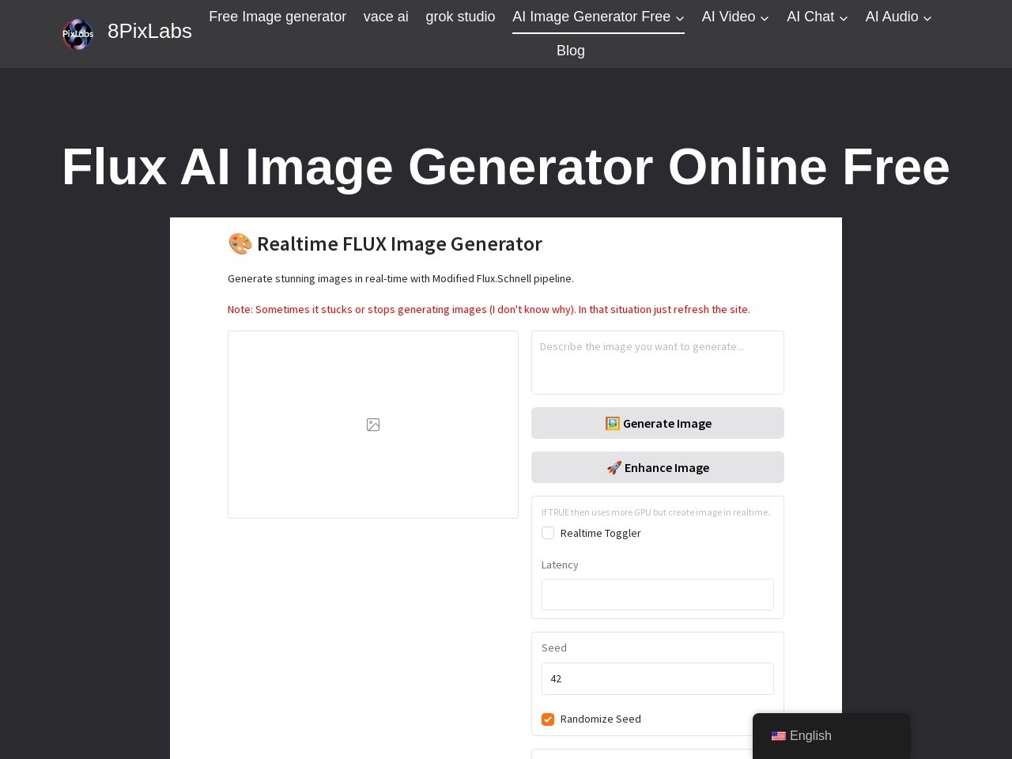Click the Latency output field

[x=657, y=595]
